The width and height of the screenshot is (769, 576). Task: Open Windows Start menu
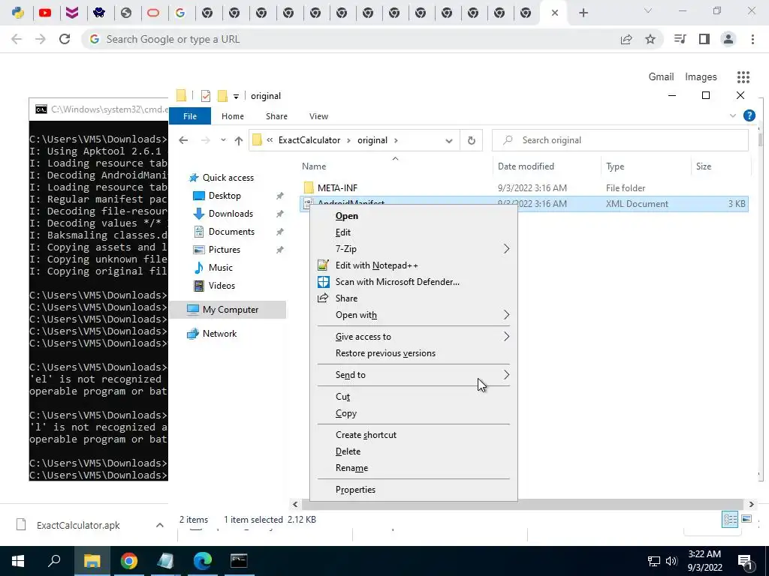tap(18, 561)
